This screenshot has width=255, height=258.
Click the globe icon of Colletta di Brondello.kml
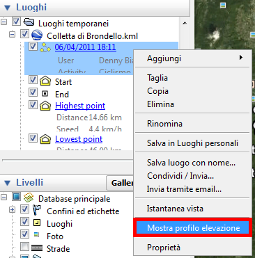(x=37, y=35)
